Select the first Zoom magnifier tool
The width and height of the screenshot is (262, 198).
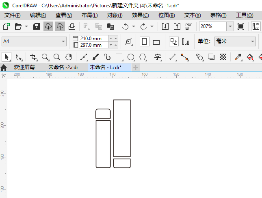[45, 57]
